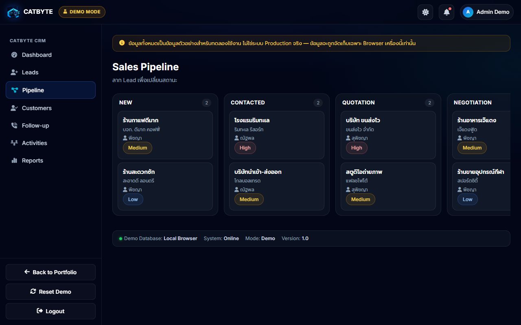Image resolution: width=521 pixels, height=325 pixels.
Task: Open the Customers menu item
Action: [50, 108]
